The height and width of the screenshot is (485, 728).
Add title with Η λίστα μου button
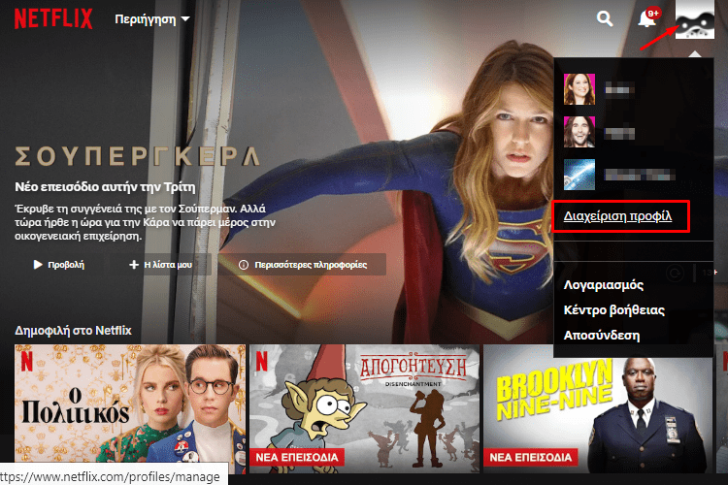160,265
